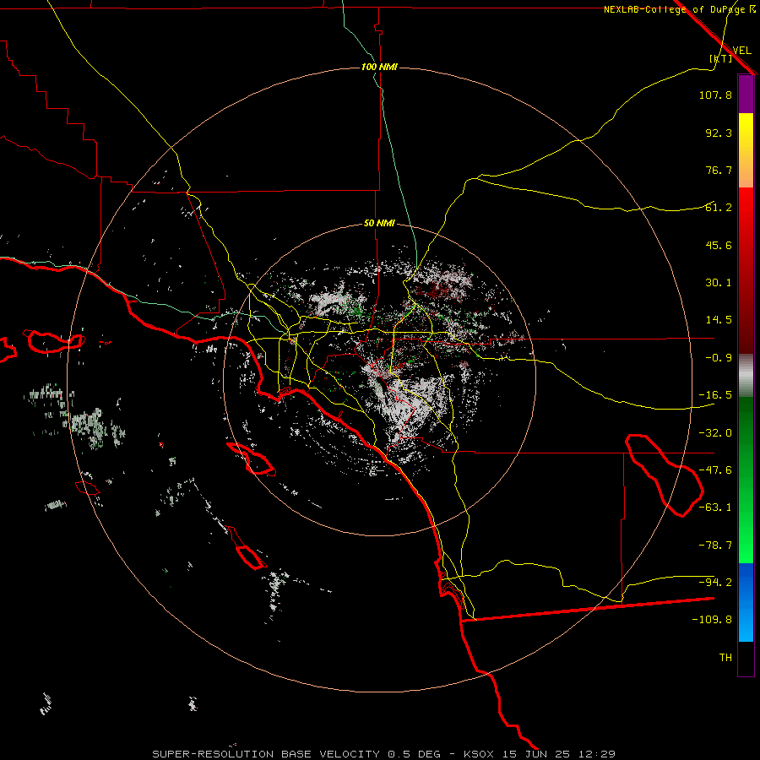This screenshot has width=760, height=760.
Task: Click the 45.6 legend value
Action: click(x=719, y=245)
